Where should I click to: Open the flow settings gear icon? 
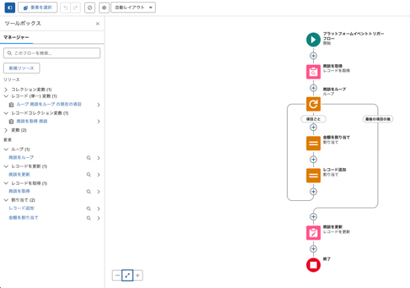(x=104, y=7)
